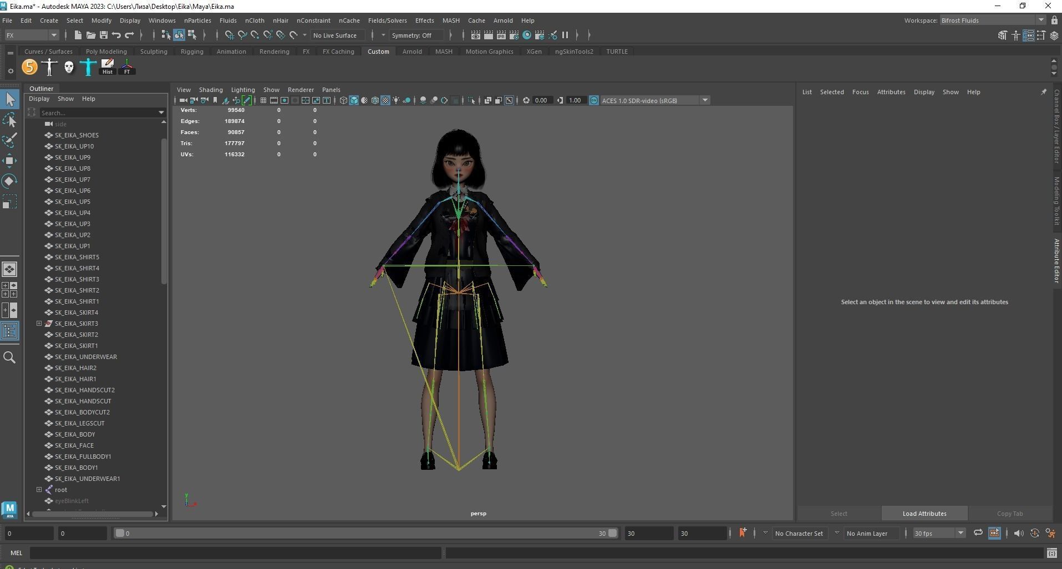Image resolution: width=1062 pixels, height=569 pixels.
Task: Select SK_EIKA_FACE in the Outliner
Action: [74, 445]
